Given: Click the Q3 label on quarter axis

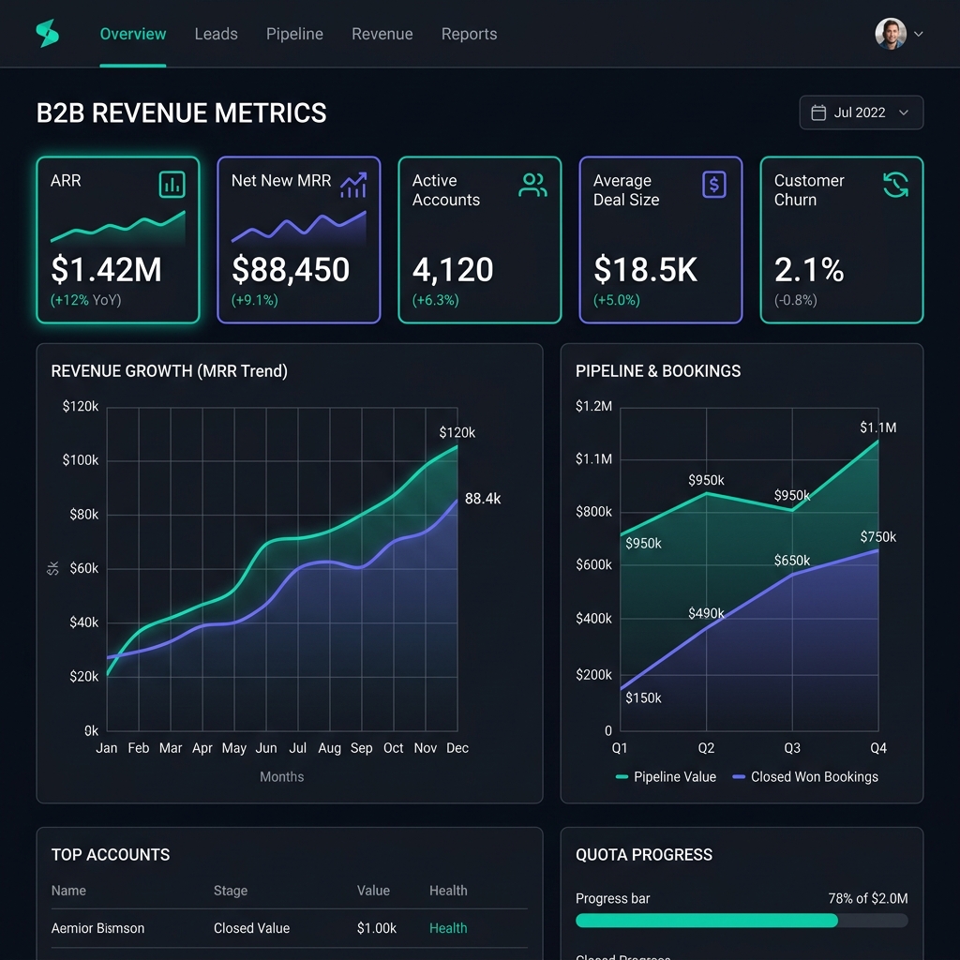Looking at the screenshot, I should (792, 748).
